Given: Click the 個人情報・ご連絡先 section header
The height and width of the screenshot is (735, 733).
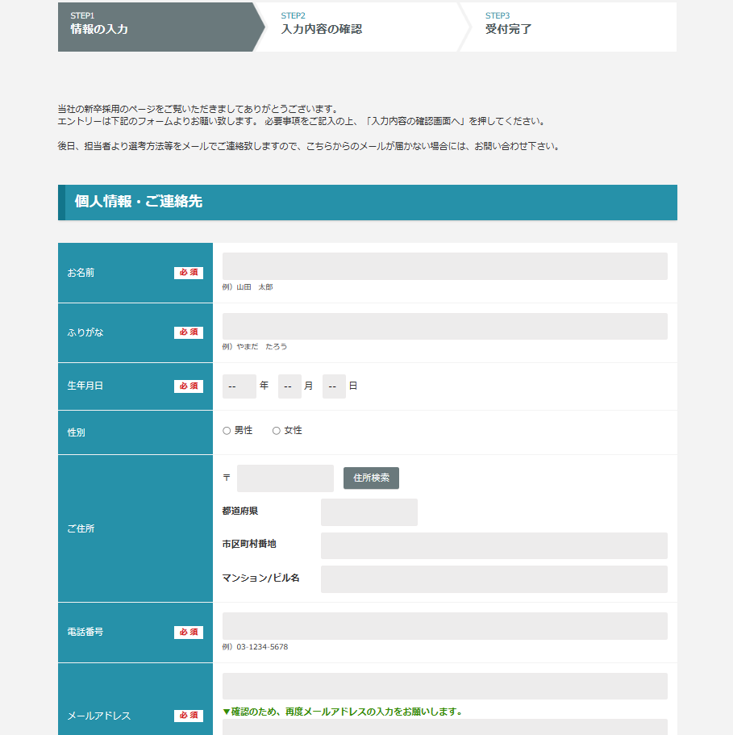Looking at the screenshot, I should point(368,202).
